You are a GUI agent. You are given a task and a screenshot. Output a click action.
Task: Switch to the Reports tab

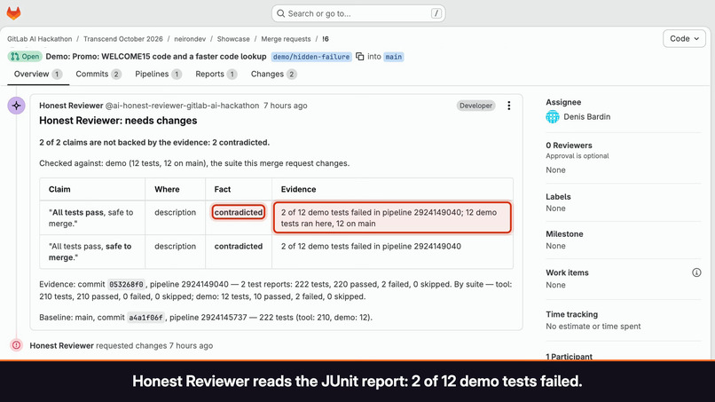[216, 74]
